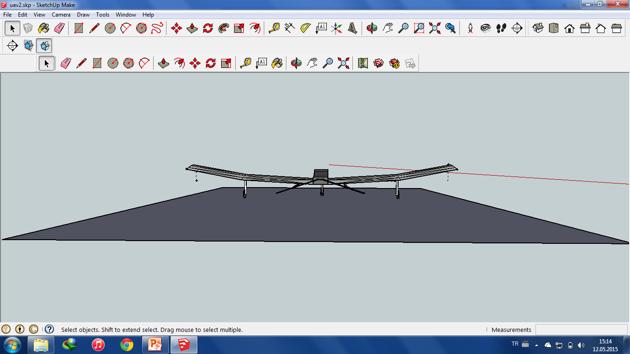Select the Eraser tool

click(59, 28)
